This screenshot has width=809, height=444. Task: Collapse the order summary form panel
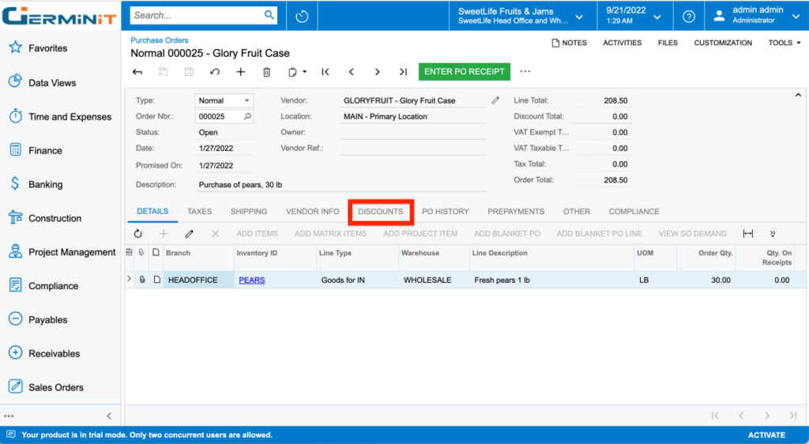(x=798, y=95)
